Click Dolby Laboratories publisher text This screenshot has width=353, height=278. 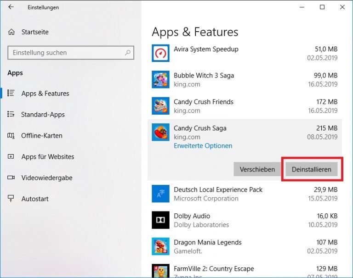(x=201, y=225)
